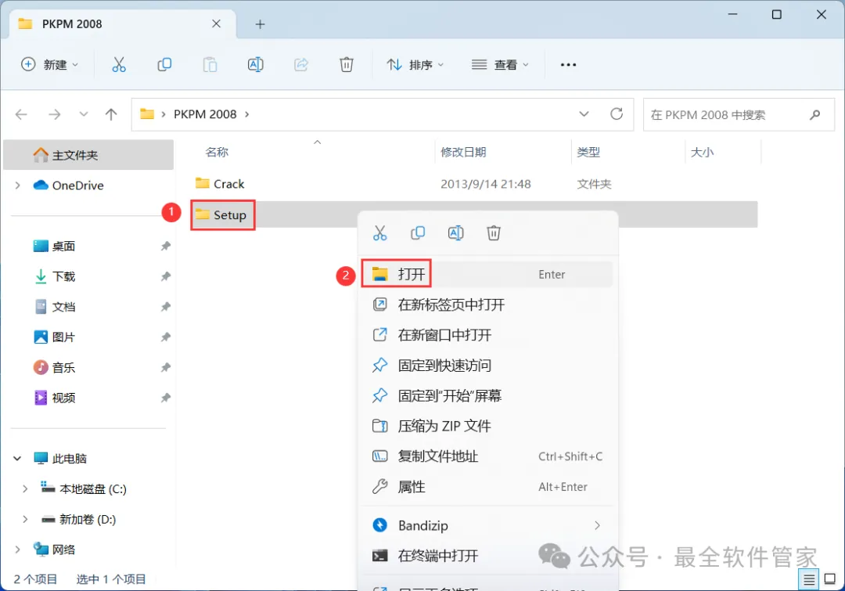The width and height of the screenshot is (845, 591).
Task: Unpin 下载 using its pin icon
Action: coord(165,276)
